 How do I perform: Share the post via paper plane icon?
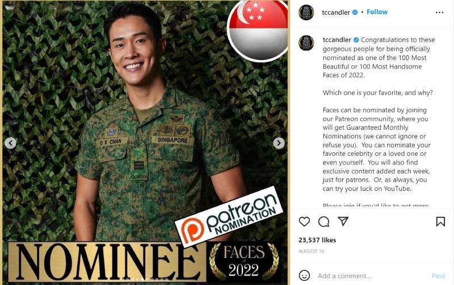click(x=343, y=221)
